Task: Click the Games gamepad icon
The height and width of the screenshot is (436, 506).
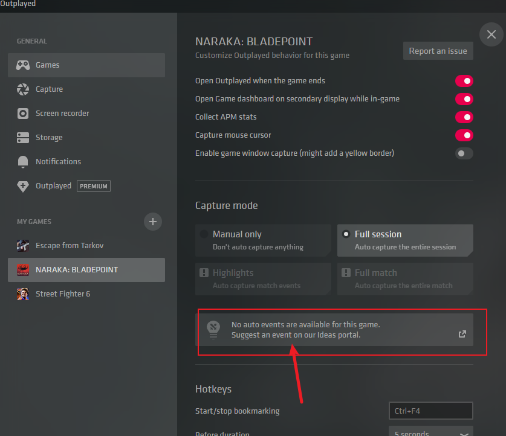Action: 23,65
